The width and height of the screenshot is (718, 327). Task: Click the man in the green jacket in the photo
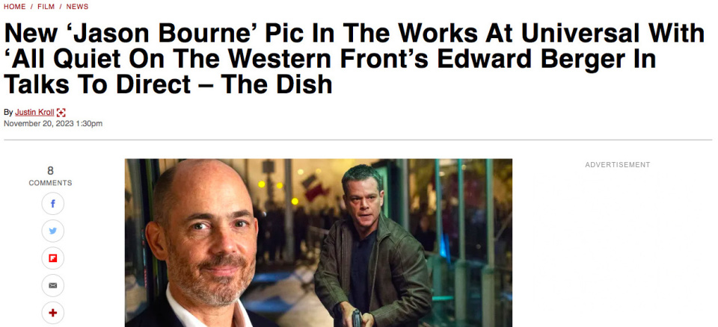(372, 247)
